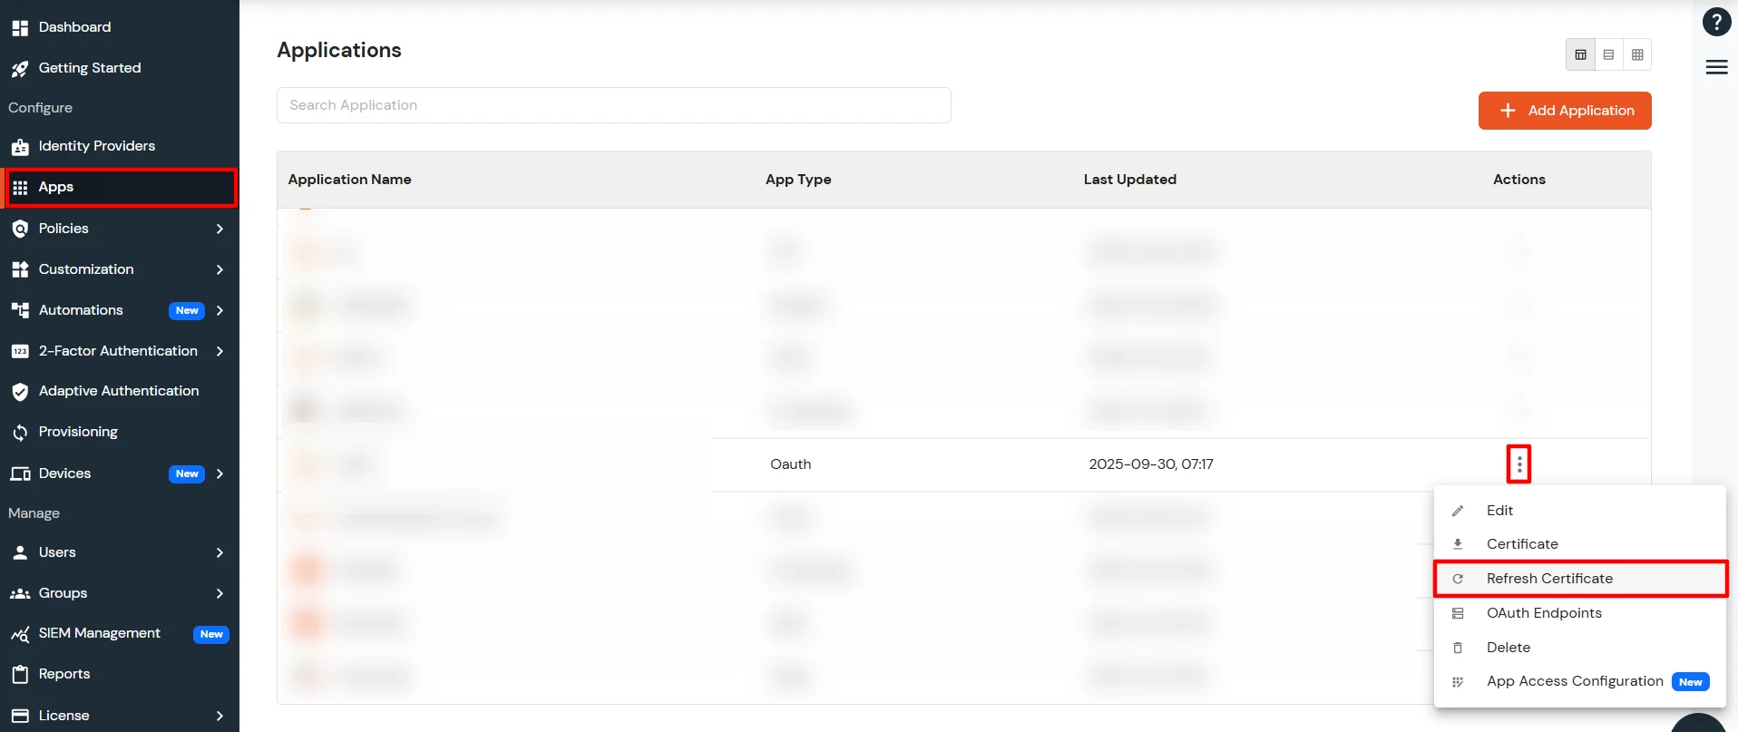
Task: Choose Delete from the actions menu
Action: click(x=1580, y=648)
